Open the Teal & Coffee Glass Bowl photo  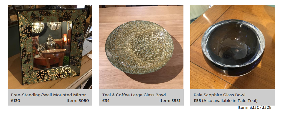pyautogui.click(x=141, y=47)
